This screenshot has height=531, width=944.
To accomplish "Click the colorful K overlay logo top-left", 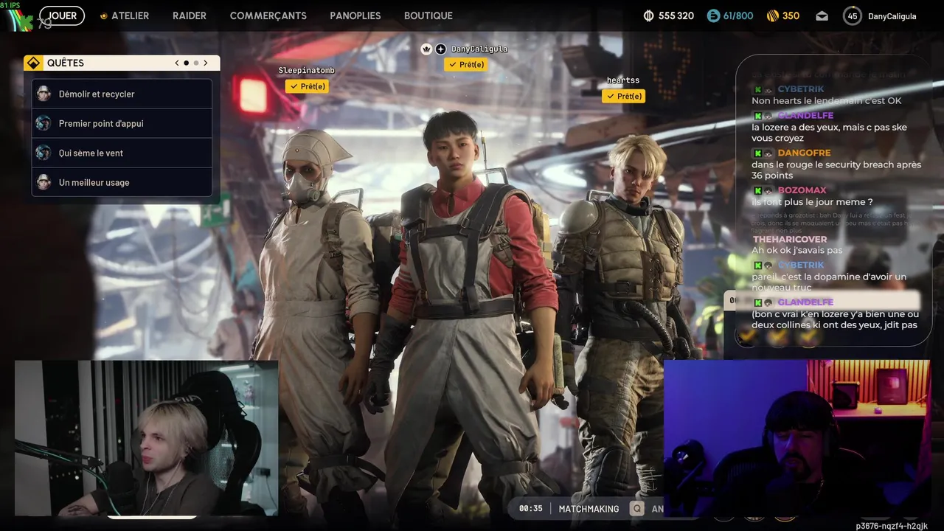I will tap(21, 21).
